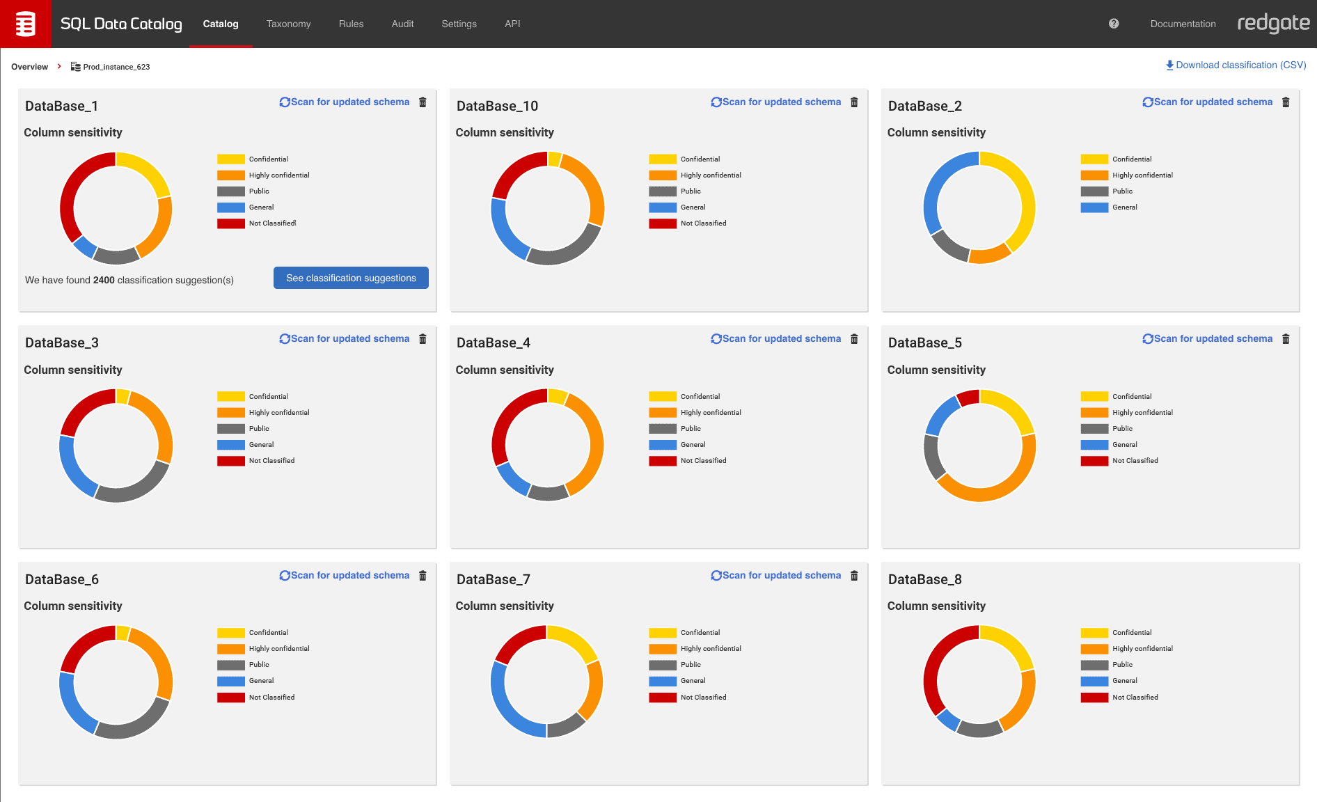Delete DataBase_1 using its trash icon
The image size is (1317, 802).
coord(423,102)
